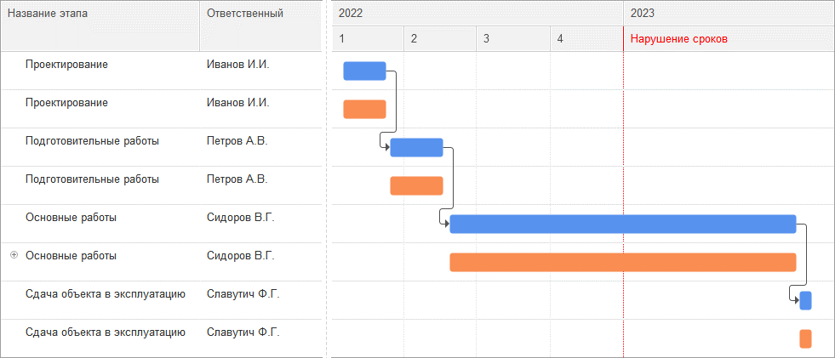This screenshot has width=835, height=358.
Task: Select the quarter 4 timeline header
Action: (586, 38)
